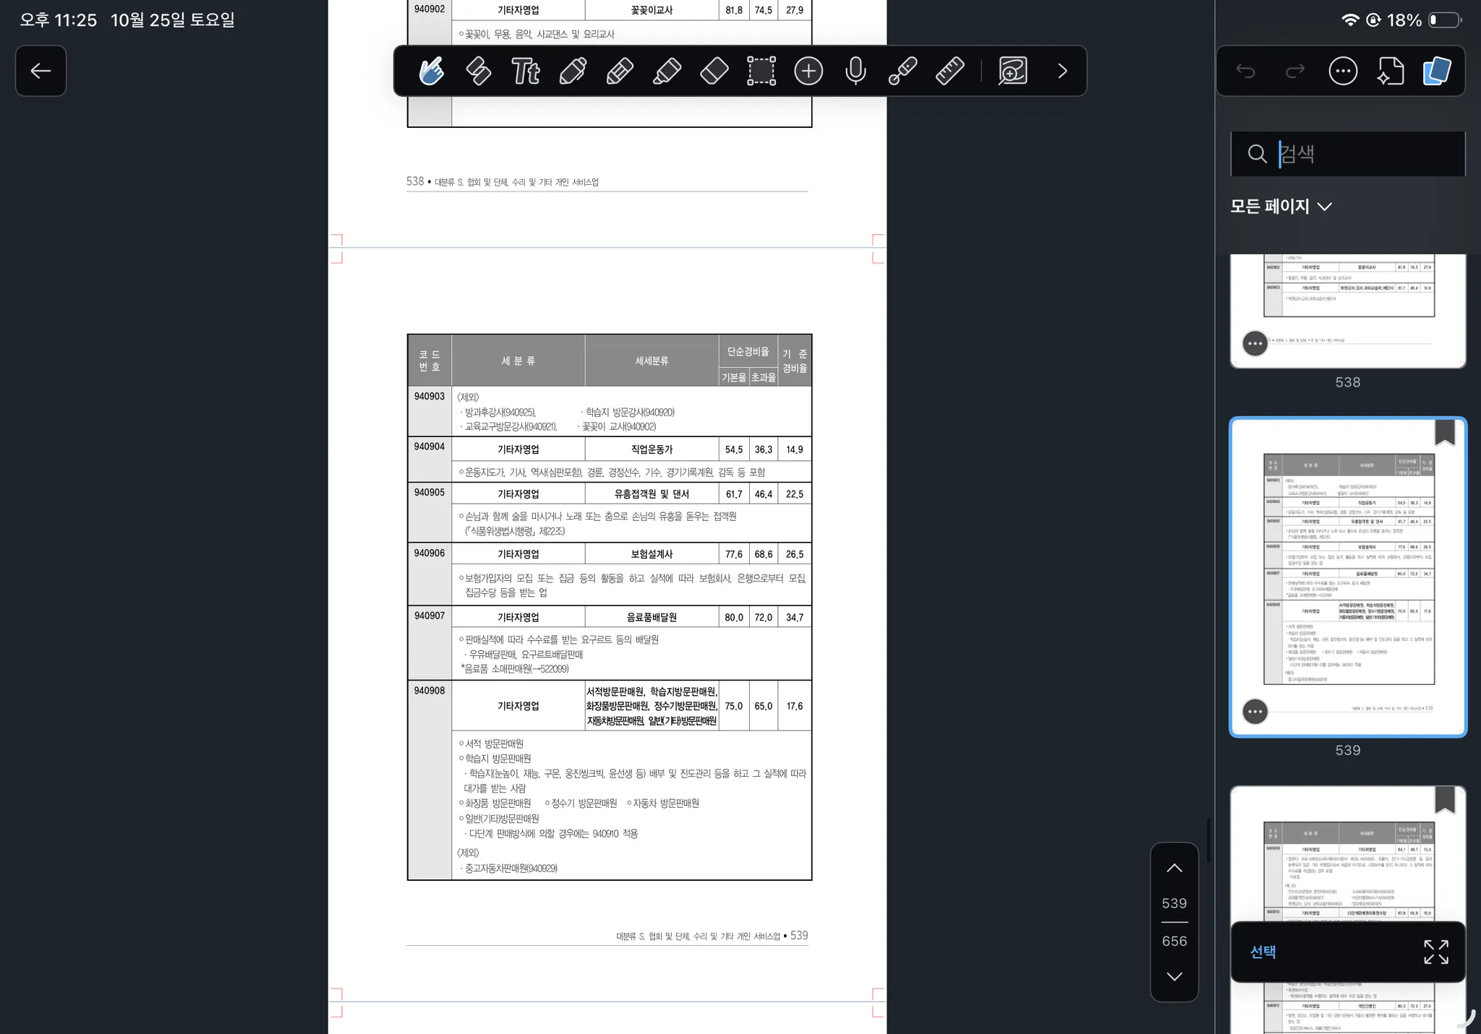Toggle bookmark on page 539 thumbnail
1481x1034 pixels.
(1444, 433)
